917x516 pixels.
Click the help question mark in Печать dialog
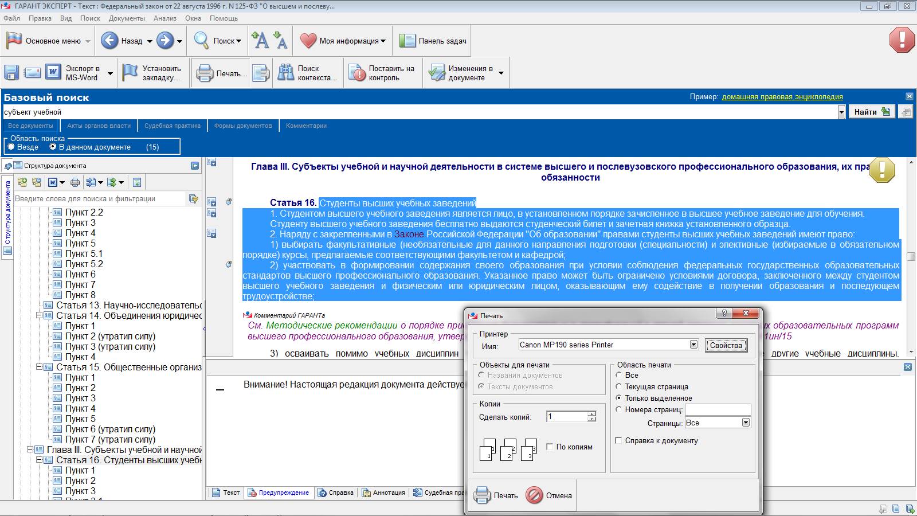click(724, 313)
